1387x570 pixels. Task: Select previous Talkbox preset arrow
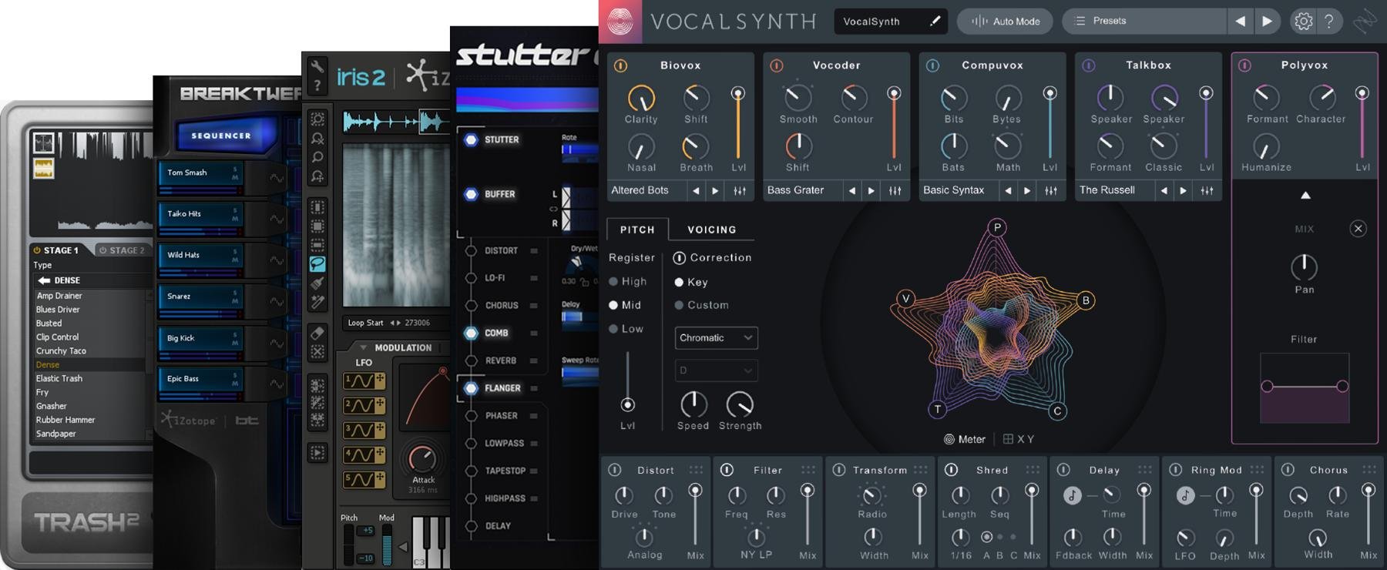click(1164, 190)
